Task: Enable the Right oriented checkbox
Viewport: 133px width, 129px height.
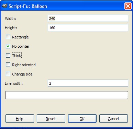Action: click(x=8, y=65)
